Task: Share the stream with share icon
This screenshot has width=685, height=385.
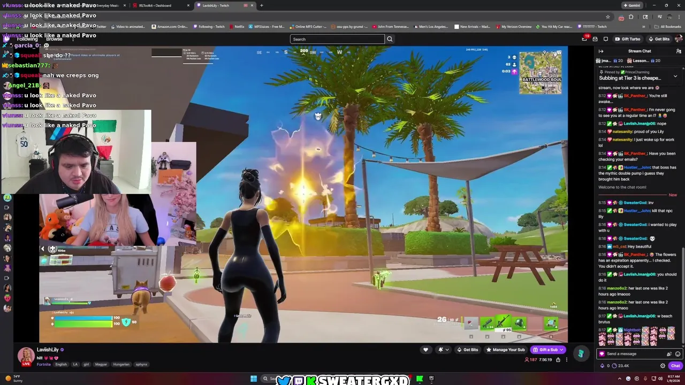Action: click(x=558, y=360)
